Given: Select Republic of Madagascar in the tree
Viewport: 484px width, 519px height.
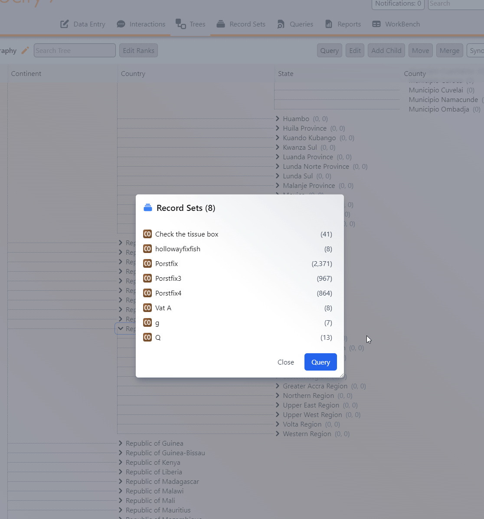Looking at the screenshot, I should coord(162,482).
